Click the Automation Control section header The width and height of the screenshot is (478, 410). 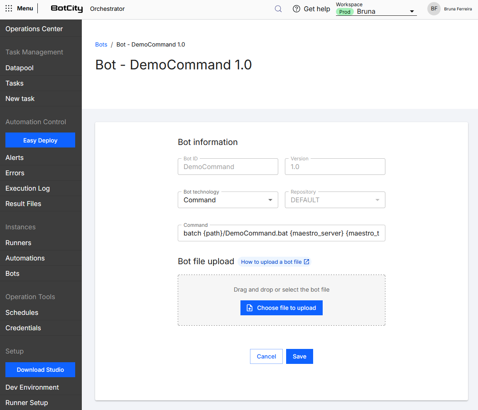36,122
